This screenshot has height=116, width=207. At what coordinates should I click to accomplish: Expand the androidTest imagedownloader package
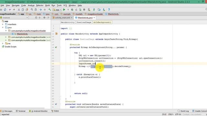(6, 37)
